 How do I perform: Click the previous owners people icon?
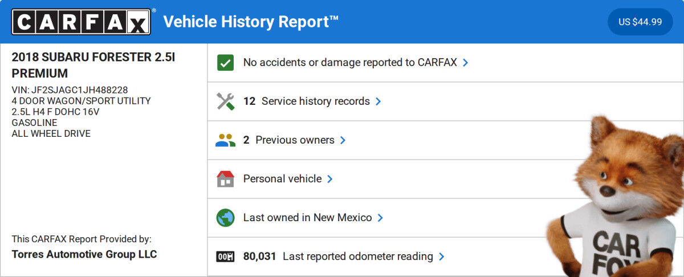point(226,140)
